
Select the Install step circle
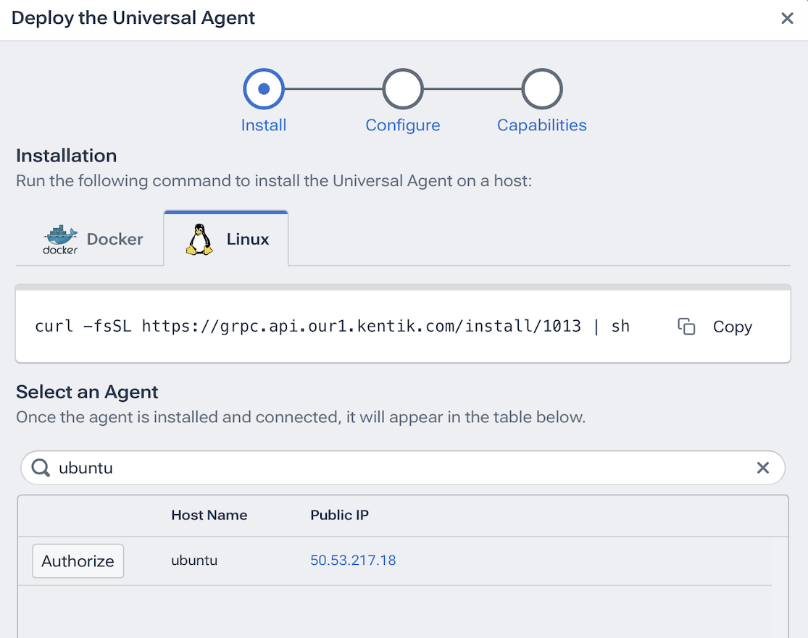coord(264,89)
